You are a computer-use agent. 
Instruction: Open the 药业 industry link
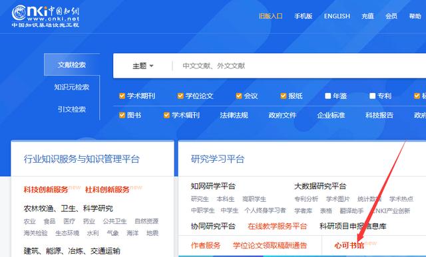(x=89, y=221)
